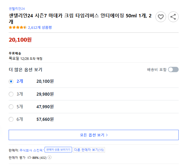Click the share icon button

point(173,17)
